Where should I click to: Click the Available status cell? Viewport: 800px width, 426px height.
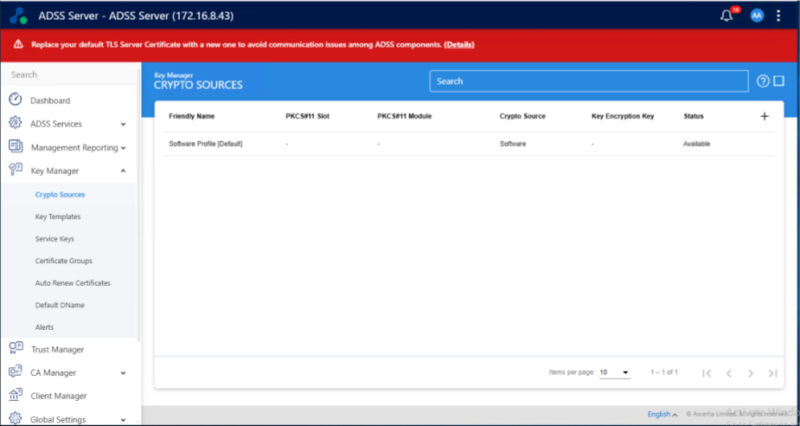pyautogui.click(x=696, y=144)
